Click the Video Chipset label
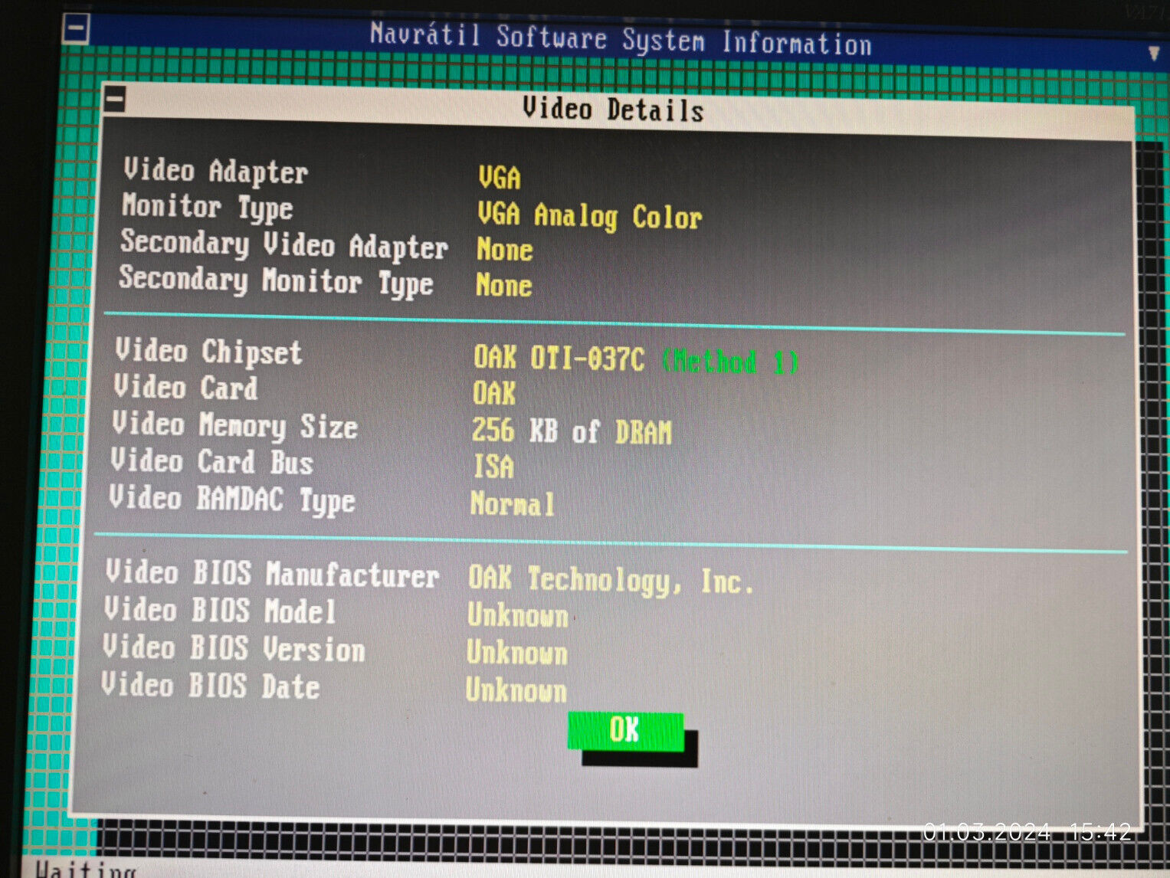 click(x=208, y=352)
